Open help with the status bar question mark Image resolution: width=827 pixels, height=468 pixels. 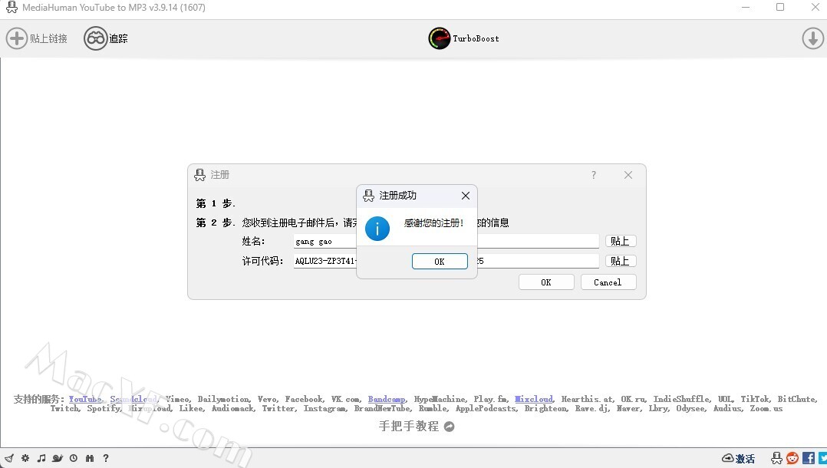pos(106,458)
